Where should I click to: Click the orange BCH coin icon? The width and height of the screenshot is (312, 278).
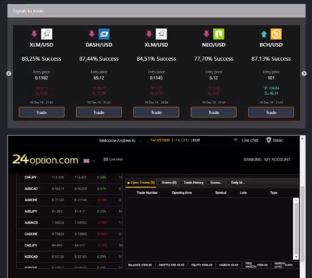[276, 34]
